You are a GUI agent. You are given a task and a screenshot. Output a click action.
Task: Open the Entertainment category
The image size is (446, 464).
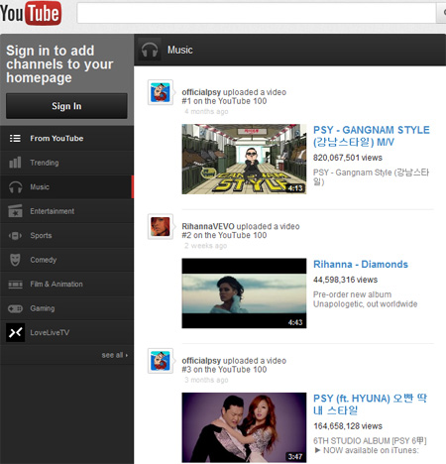[53, 211]
